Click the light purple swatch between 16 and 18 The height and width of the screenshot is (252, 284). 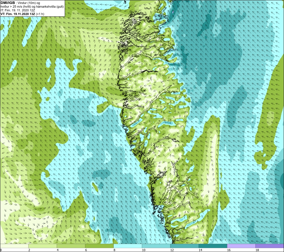(x=241, y=246)
